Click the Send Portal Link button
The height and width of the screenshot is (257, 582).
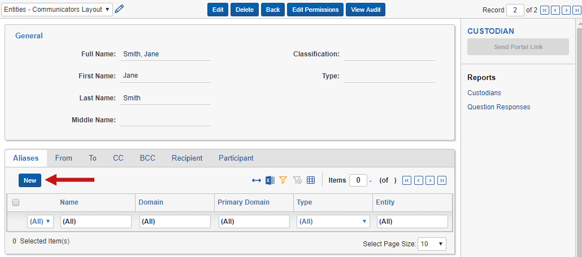coord(518,47)
